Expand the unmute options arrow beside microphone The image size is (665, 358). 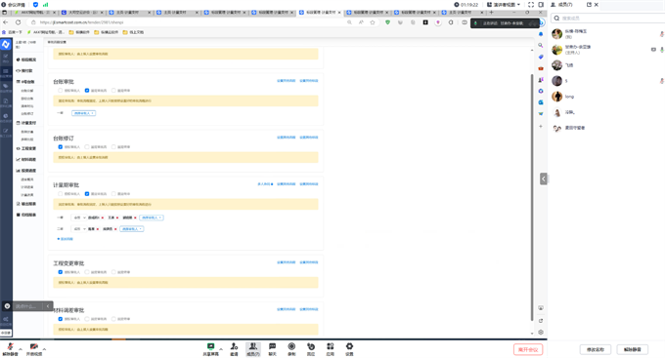point(21,349)
